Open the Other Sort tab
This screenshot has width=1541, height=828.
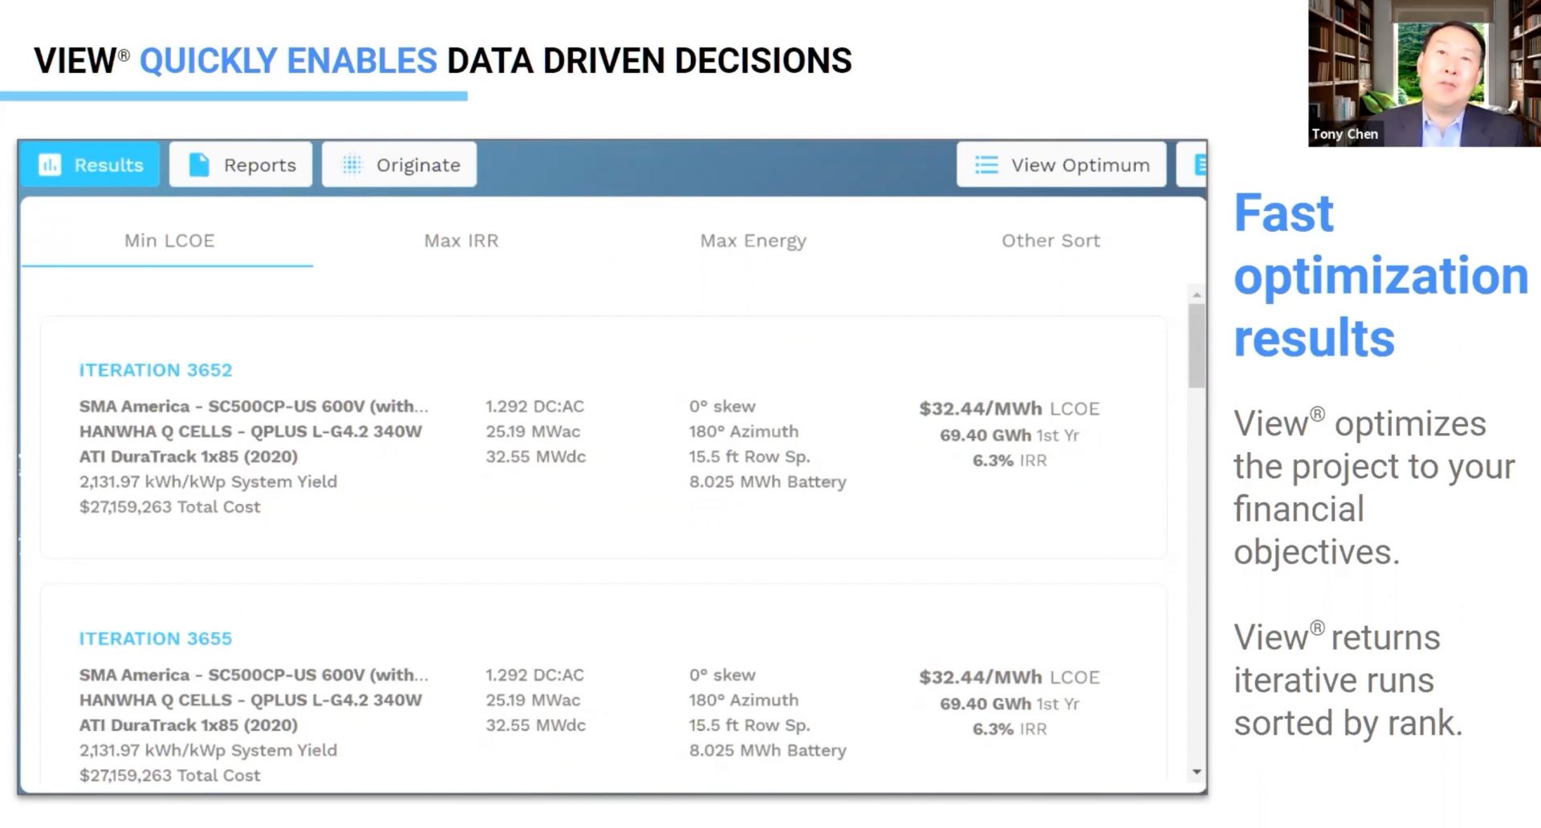coord(1050,241)
